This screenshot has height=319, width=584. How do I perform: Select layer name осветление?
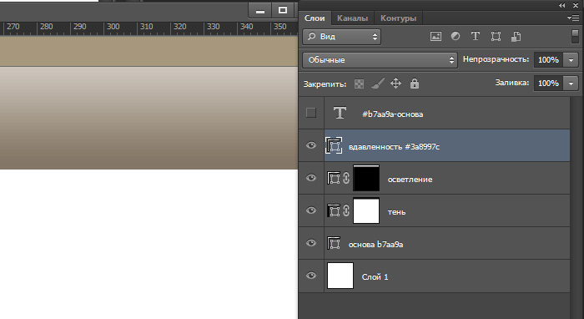[x=410, y=180]
